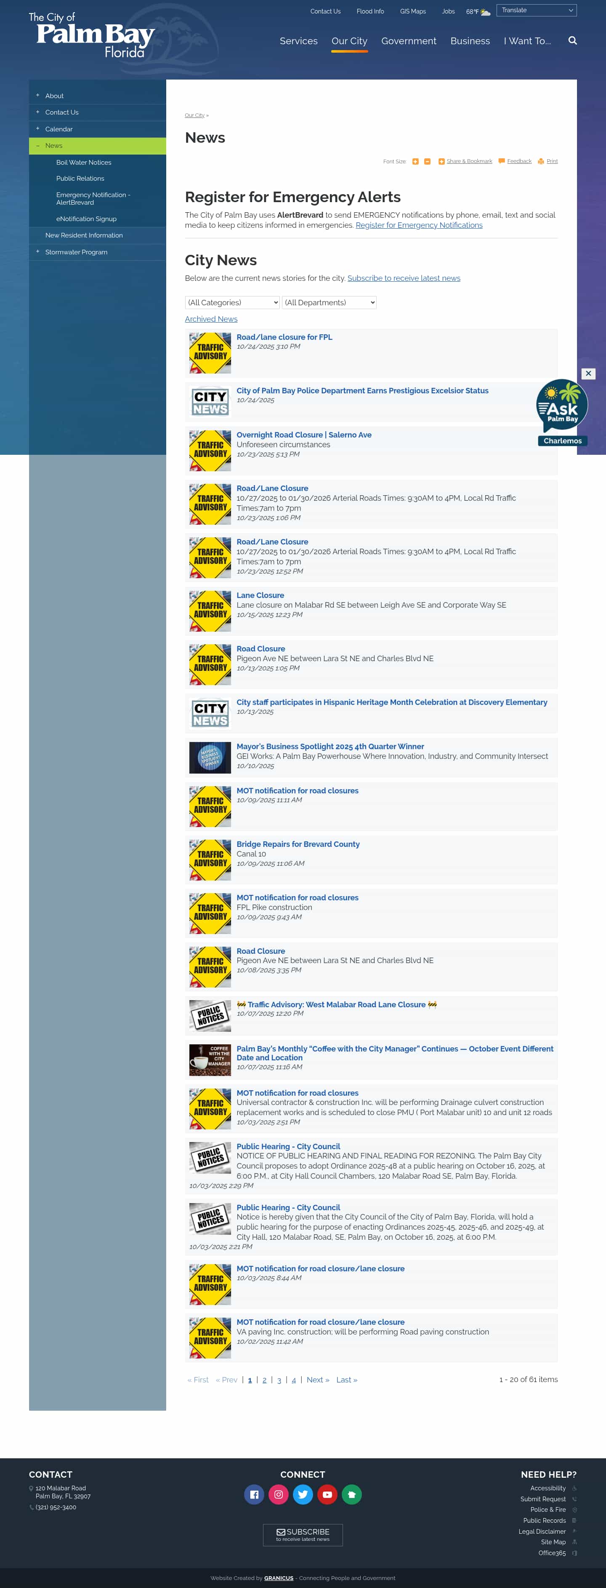Jump to the Last » page of news
The image size is (606, 1588).
pos(347,1380)
